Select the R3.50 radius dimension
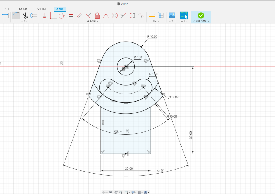Image resolution: width=275 pixels, height=194 pixels. pyautogui.click(x=153, y=74)
